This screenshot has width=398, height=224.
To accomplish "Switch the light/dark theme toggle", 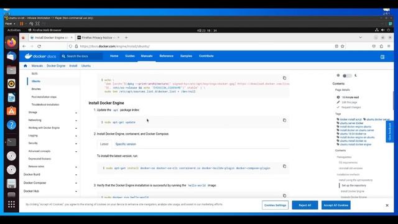I will 347,76.
